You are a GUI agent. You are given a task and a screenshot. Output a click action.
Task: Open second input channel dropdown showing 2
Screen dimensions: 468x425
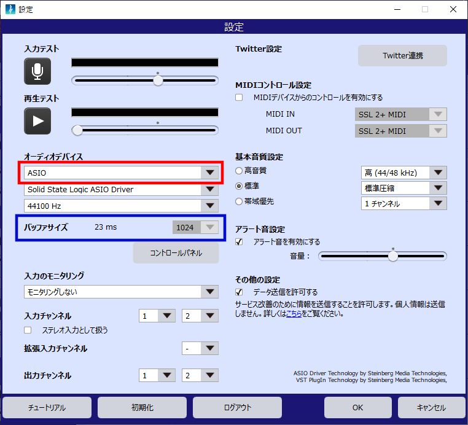[200, 316]
